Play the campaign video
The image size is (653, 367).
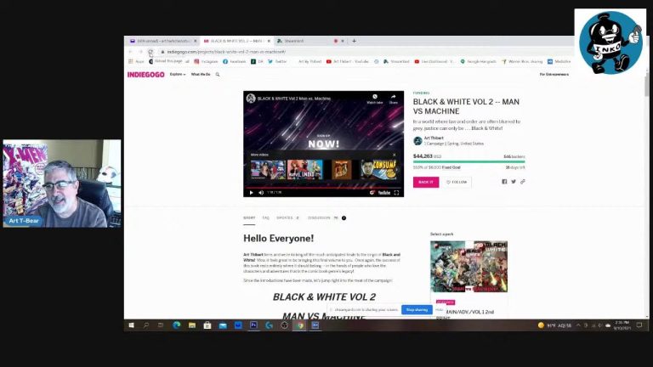click(x=251, y=192)
